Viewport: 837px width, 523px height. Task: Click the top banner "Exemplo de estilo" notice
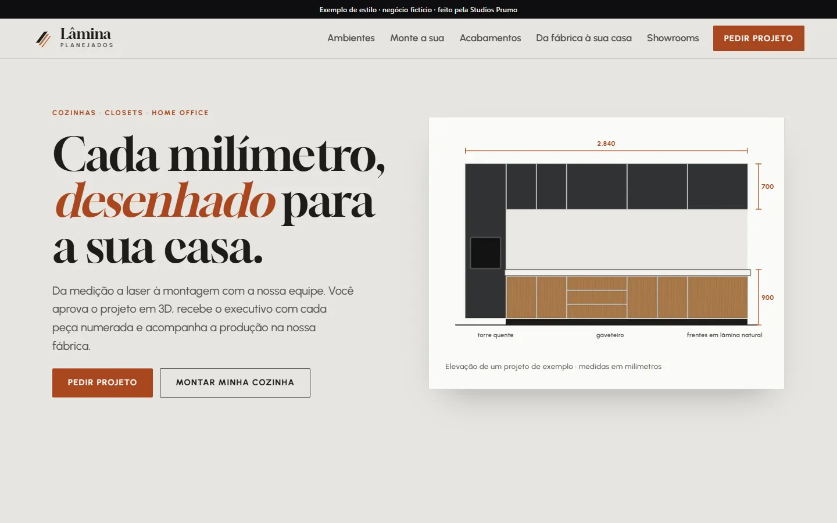pos(419,10)
